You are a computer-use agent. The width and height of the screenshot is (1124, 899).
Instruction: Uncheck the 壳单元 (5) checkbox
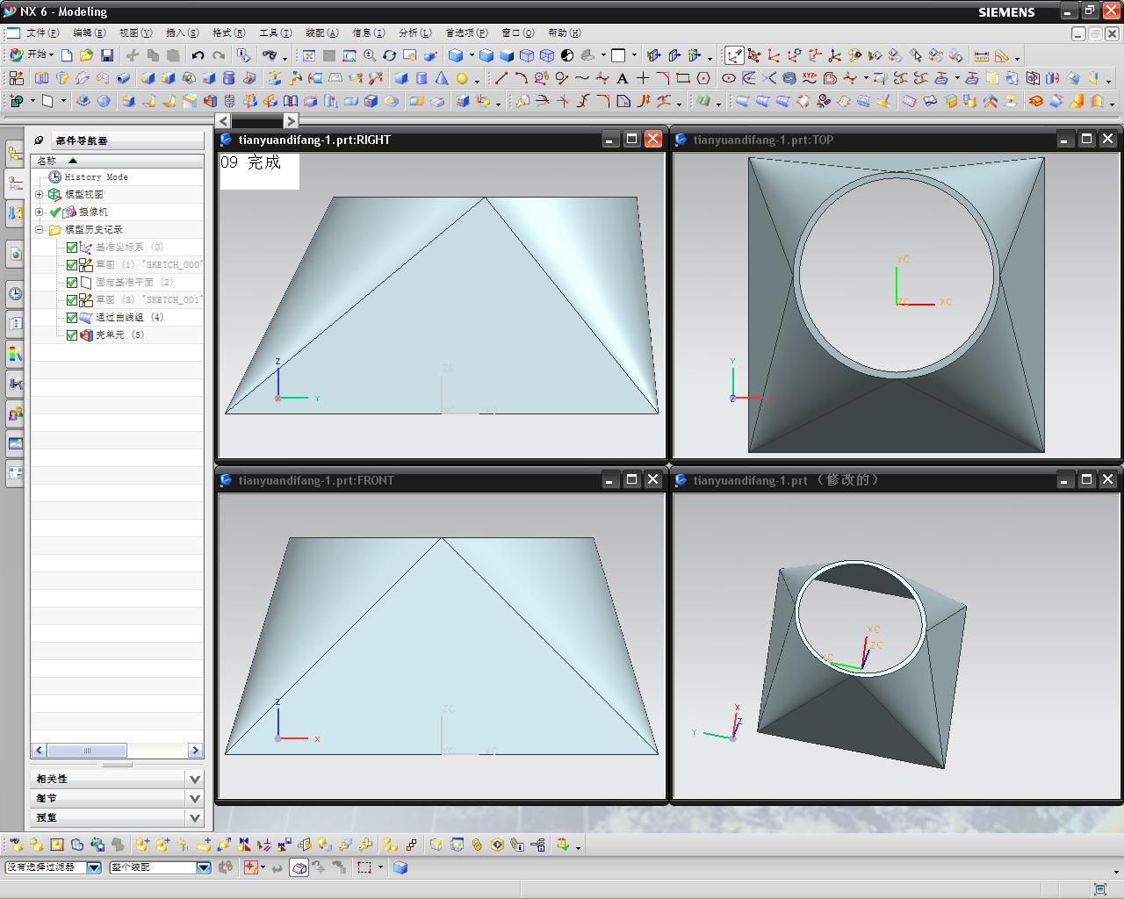(x=72, y=335)
